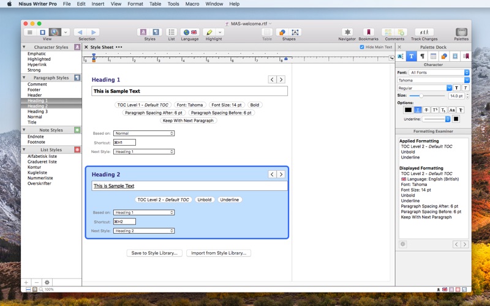Viewport: 490px width, 306px height.
Task: Select the Character palette T tab
Action: pyautogui.click(x=411, y=56)
